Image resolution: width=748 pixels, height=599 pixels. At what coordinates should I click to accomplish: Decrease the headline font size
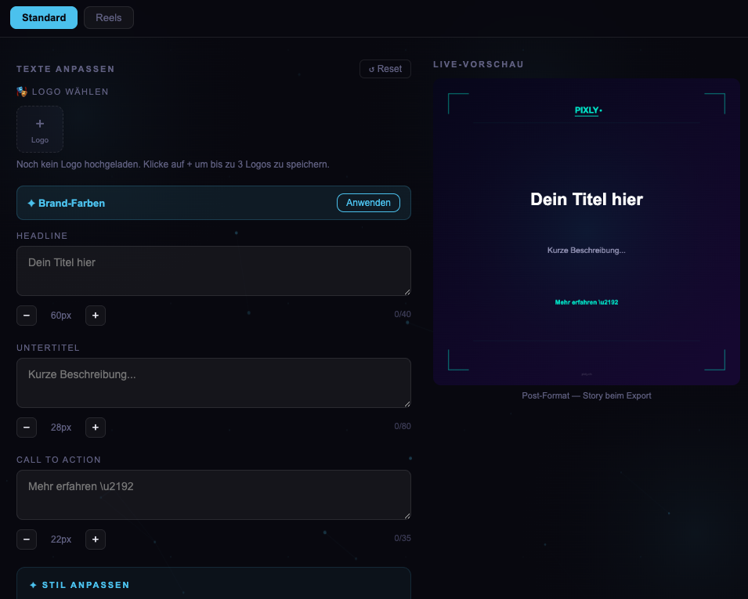click(x=27, y=316)
